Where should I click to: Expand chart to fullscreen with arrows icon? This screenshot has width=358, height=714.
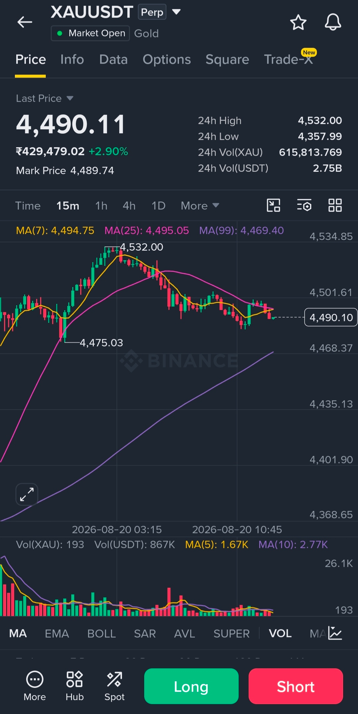pos(27,494)
